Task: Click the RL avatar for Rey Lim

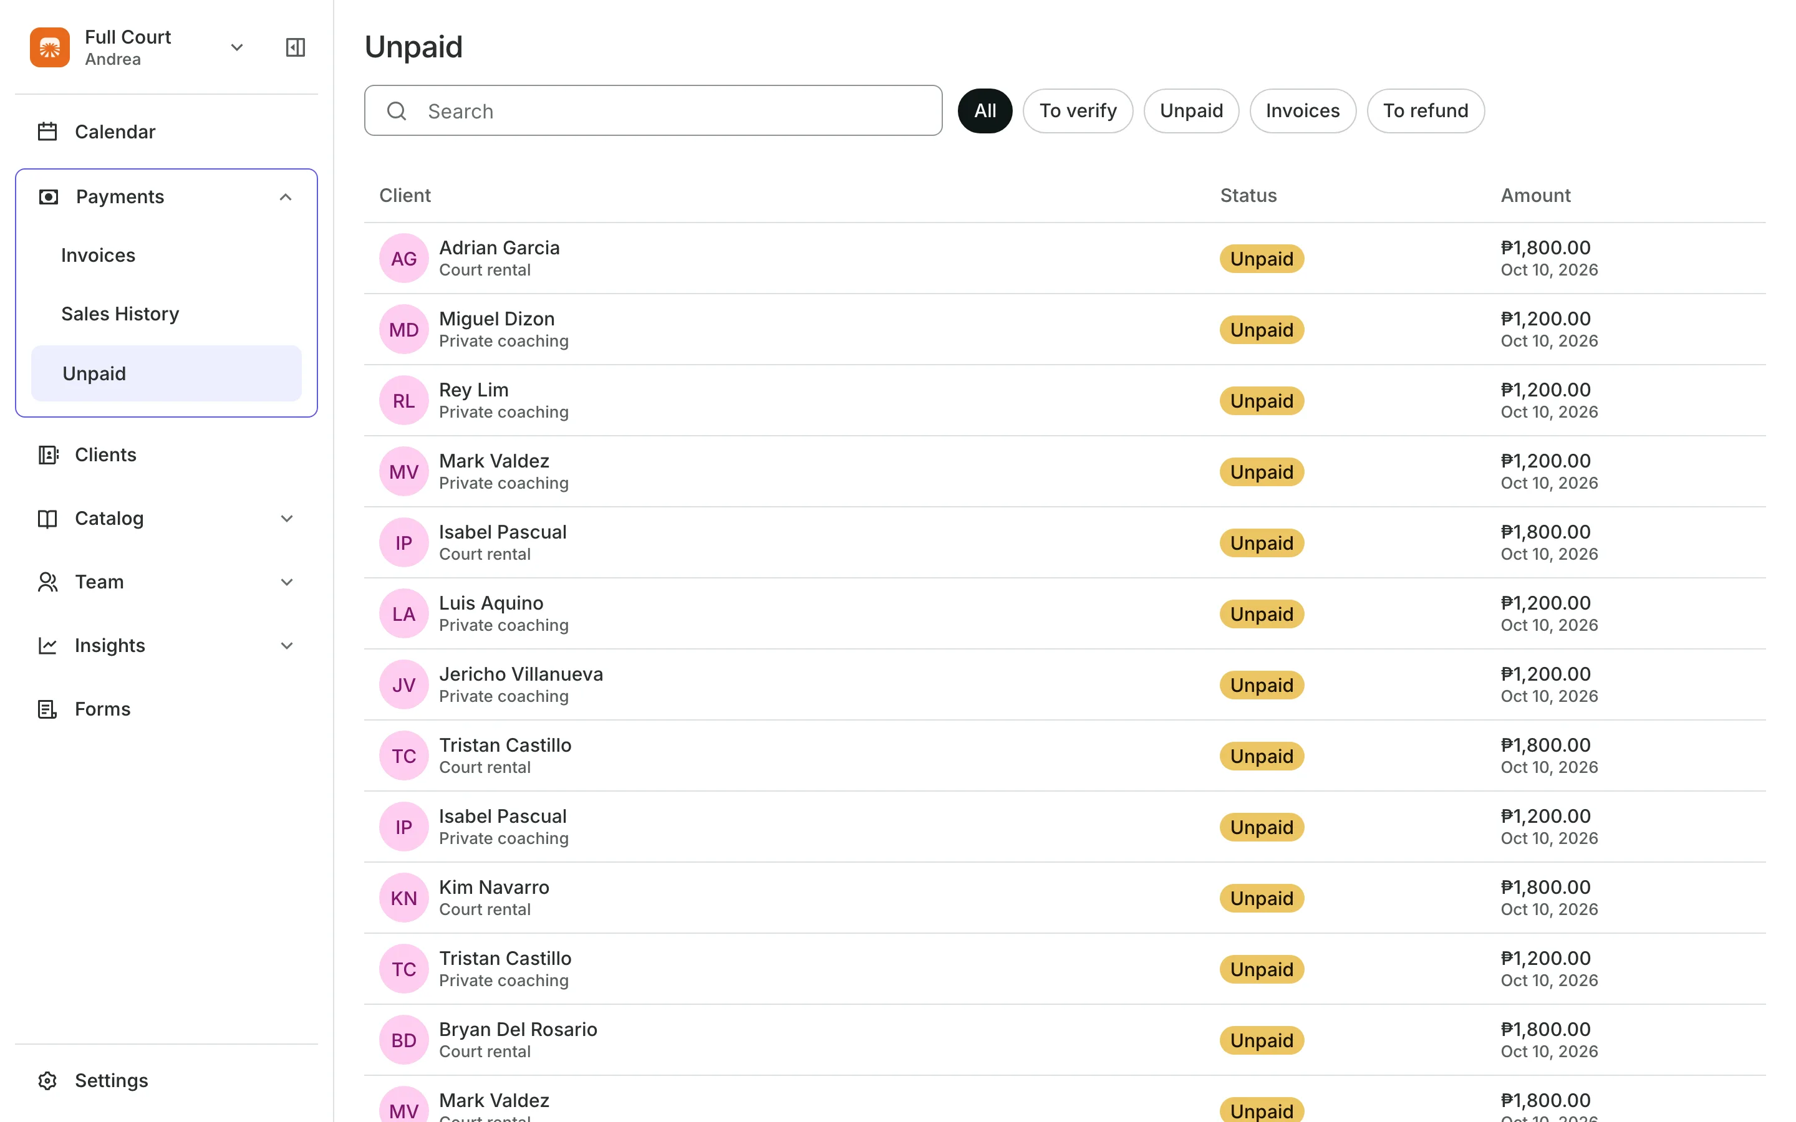Action: click(403, 401)
